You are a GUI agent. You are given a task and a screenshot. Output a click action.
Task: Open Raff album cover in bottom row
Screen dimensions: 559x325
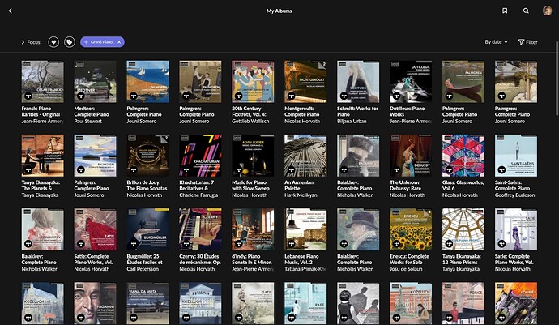[x=305, y=303]
